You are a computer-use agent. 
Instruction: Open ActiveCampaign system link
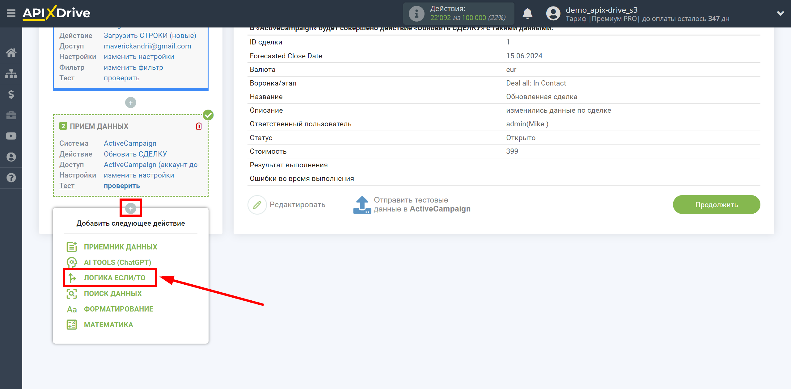tap(130, 143)
